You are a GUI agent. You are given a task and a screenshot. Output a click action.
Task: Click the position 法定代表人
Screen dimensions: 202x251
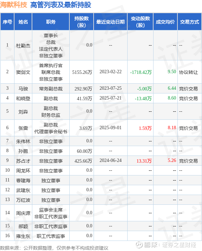51,49
